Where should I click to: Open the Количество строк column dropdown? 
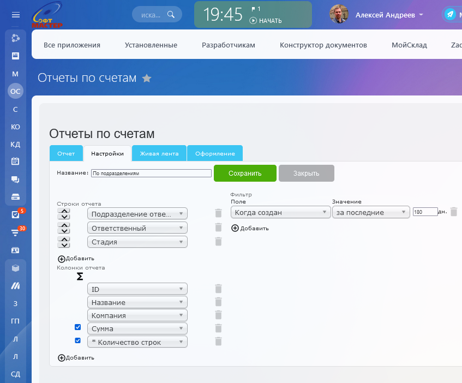pyautogui.click(x=137, y=342)
